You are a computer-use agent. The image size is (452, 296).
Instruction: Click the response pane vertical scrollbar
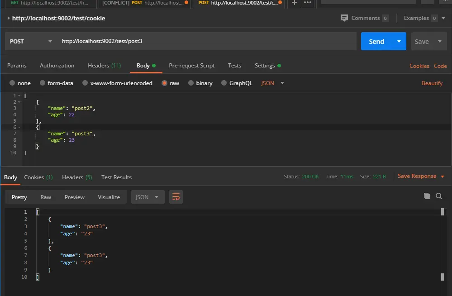point(442,244)
